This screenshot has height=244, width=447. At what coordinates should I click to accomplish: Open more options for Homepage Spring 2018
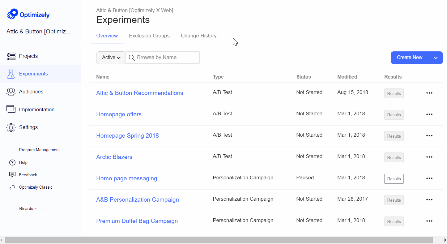point(429,136)
